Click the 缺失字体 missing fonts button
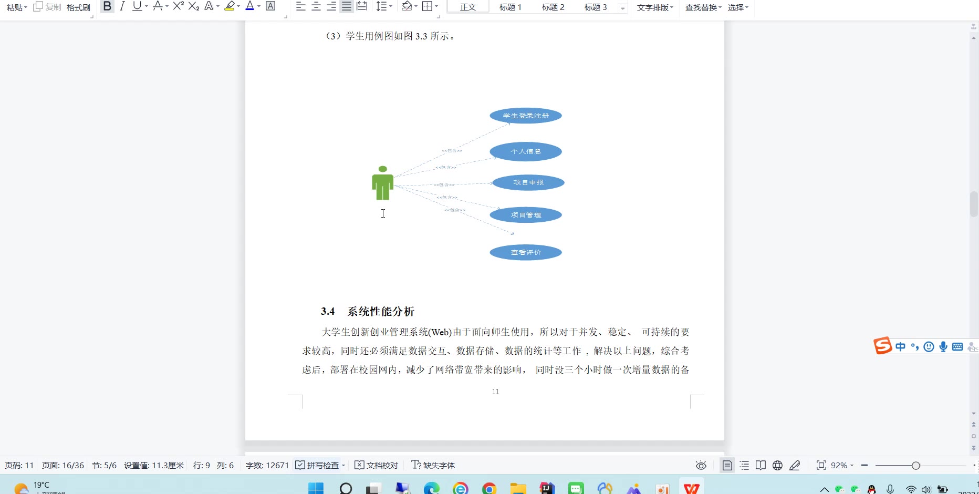The height and width of the screenshot is (494, 979). click(433, 465)
